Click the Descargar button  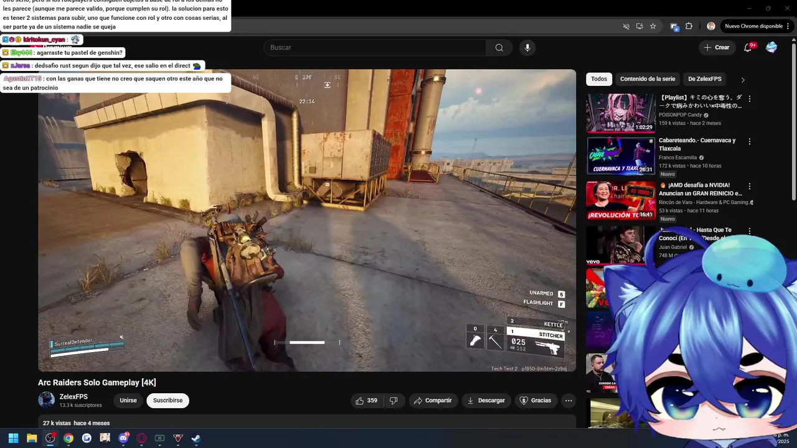tap(486, 401)
